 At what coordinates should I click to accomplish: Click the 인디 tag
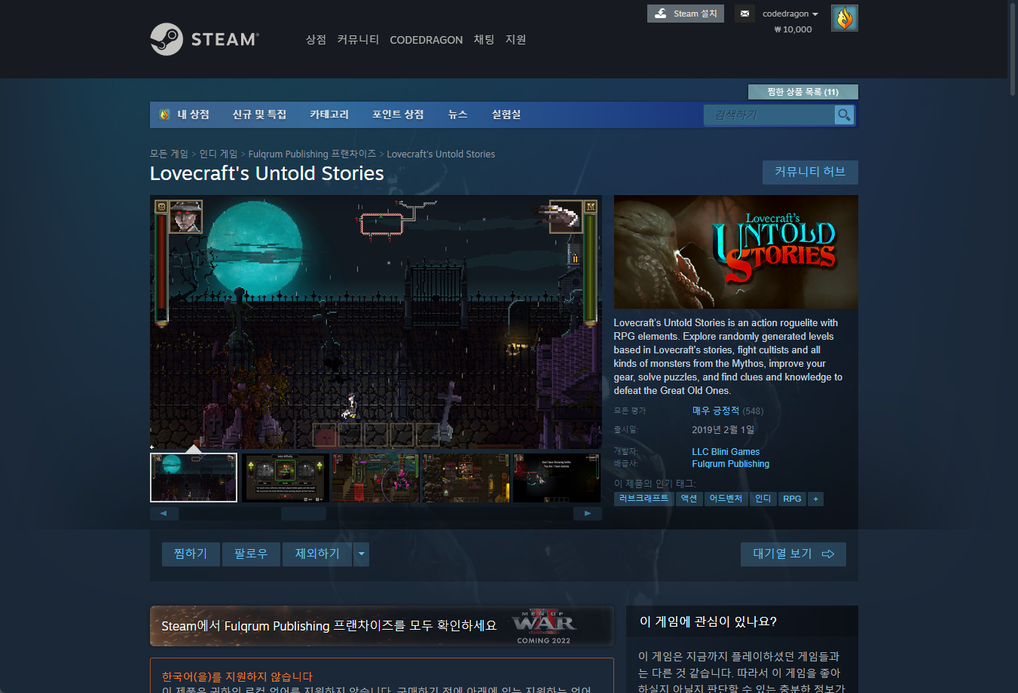click(763, 499)
